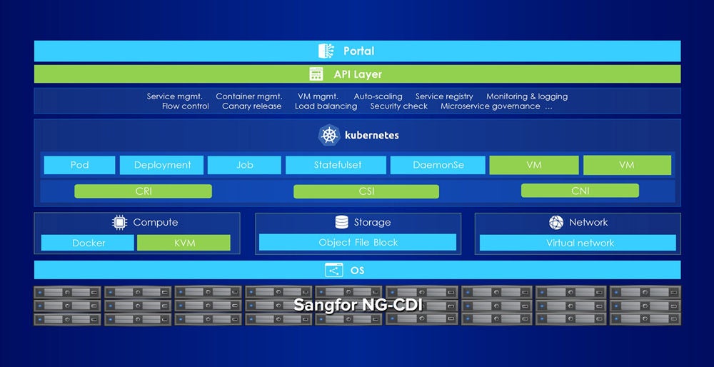Select the Statefulset block
Screen dimensions: 714x367
pos(336,165)
